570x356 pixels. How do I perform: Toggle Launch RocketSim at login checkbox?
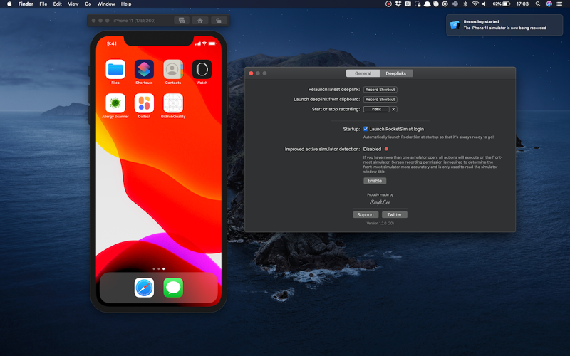pos(366,129)
